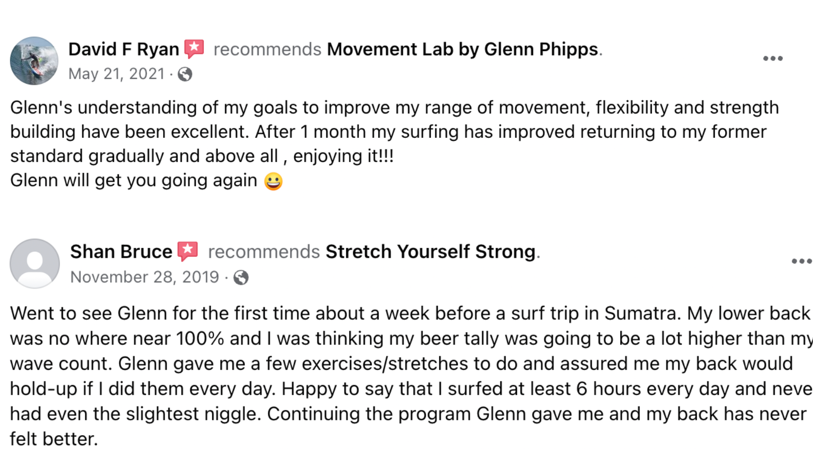This screenshot has width=813, height=458.
Task: Click David's review text about surfing improvement
Action: click(395, 132)
